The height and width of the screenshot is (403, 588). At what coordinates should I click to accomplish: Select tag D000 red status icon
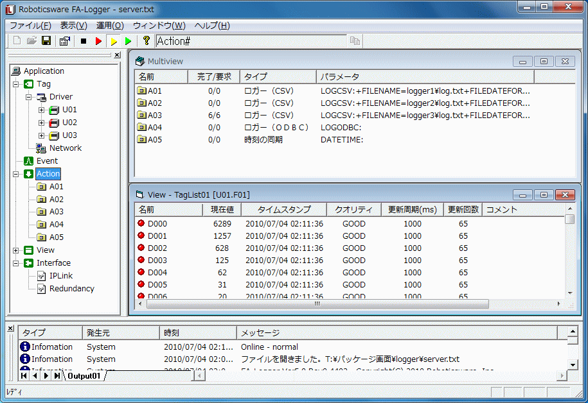click(x=141, y=223)
